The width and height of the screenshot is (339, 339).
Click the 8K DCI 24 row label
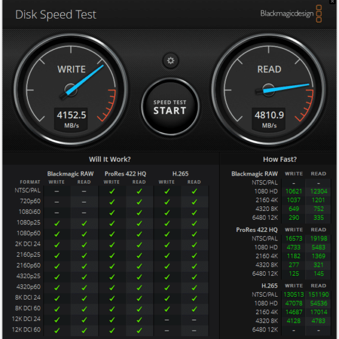tap(28, 297)
